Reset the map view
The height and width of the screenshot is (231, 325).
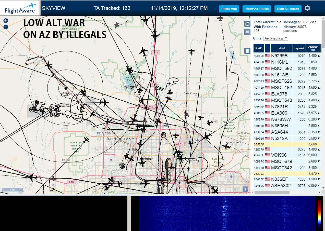(x=229, y=9)
